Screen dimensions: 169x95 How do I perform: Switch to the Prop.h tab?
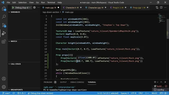pos(118,8)
